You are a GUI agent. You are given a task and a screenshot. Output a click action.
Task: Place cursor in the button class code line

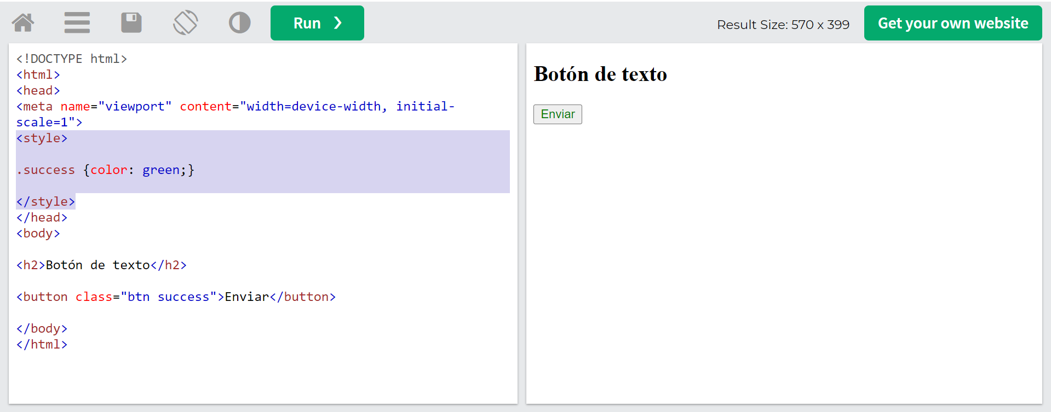(x=176, y=297)
